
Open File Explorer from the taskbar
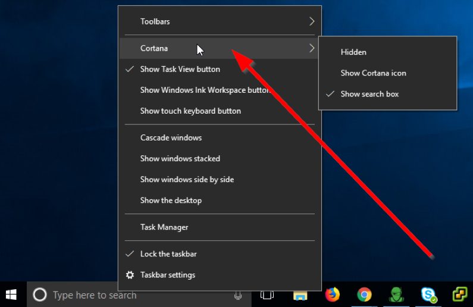300,295
